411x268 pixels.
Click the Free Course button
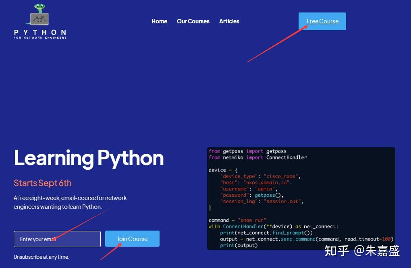tap(322, 21)
